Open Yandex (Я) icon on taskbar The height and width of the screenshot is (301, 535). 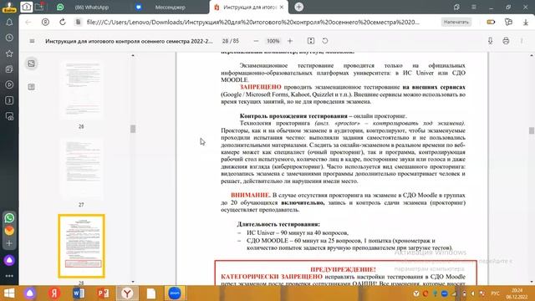click(x=53, y=293)
